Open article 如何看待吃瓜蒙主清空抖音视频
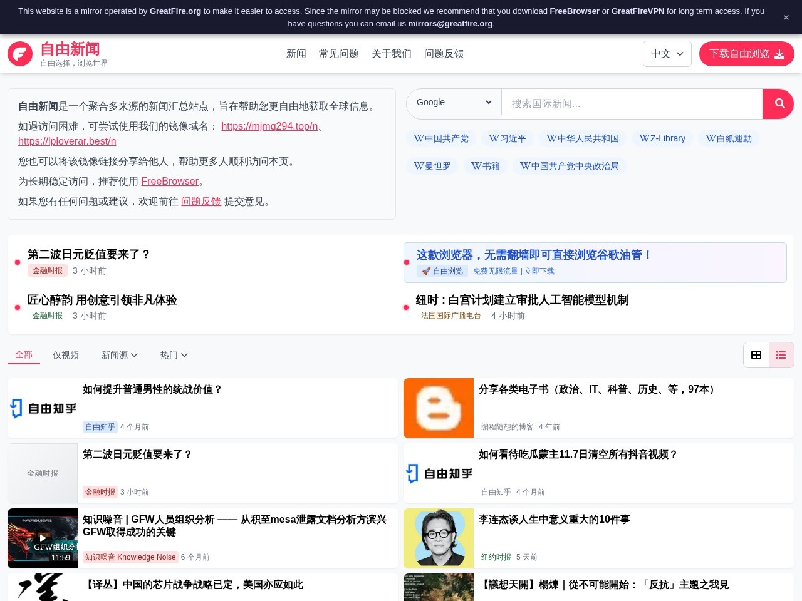The width and height of the screenshot is (802, 601). click(578, 455)
